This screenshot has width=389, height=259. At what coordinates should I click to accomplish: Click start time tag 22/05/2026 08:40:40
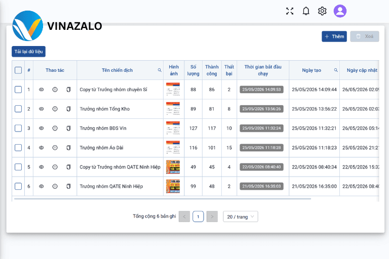(261, 167)
